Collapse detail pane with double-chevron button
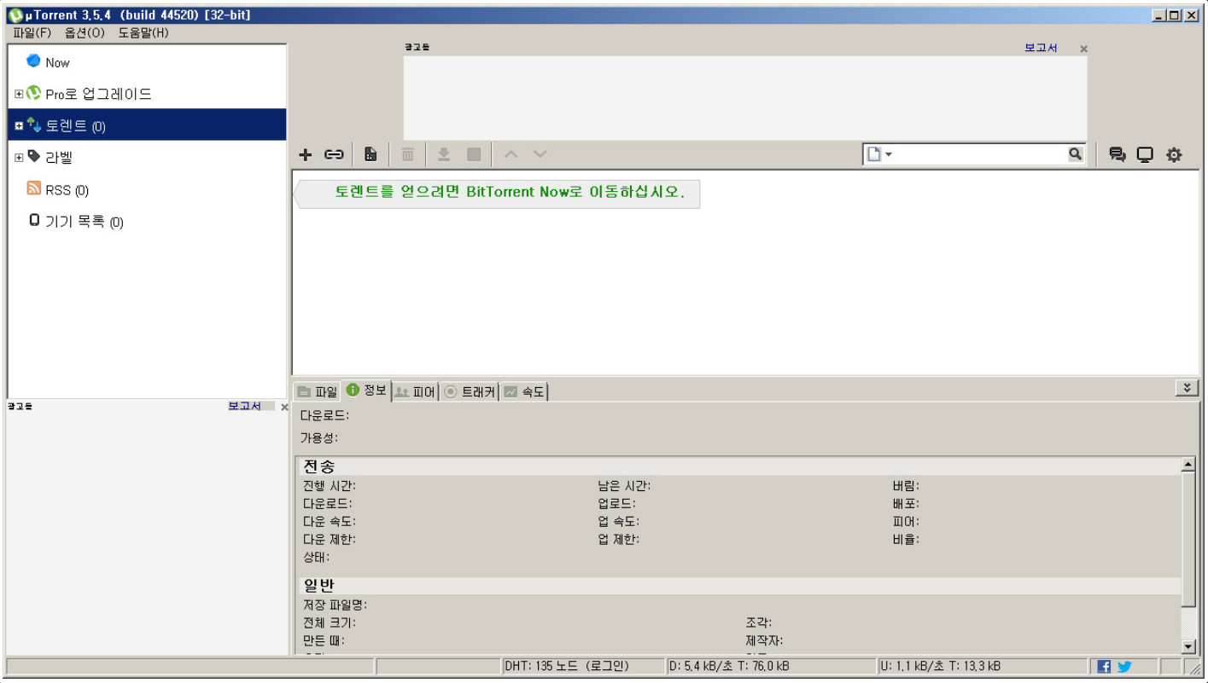 [x=1186, y=388]
